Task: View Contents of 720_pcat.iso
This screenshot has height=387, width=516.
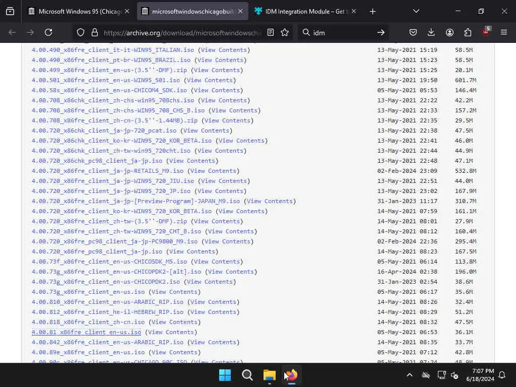Action: [206, 131]
